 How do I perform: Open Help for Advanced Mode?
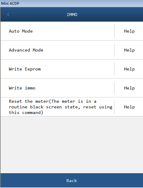129,50
